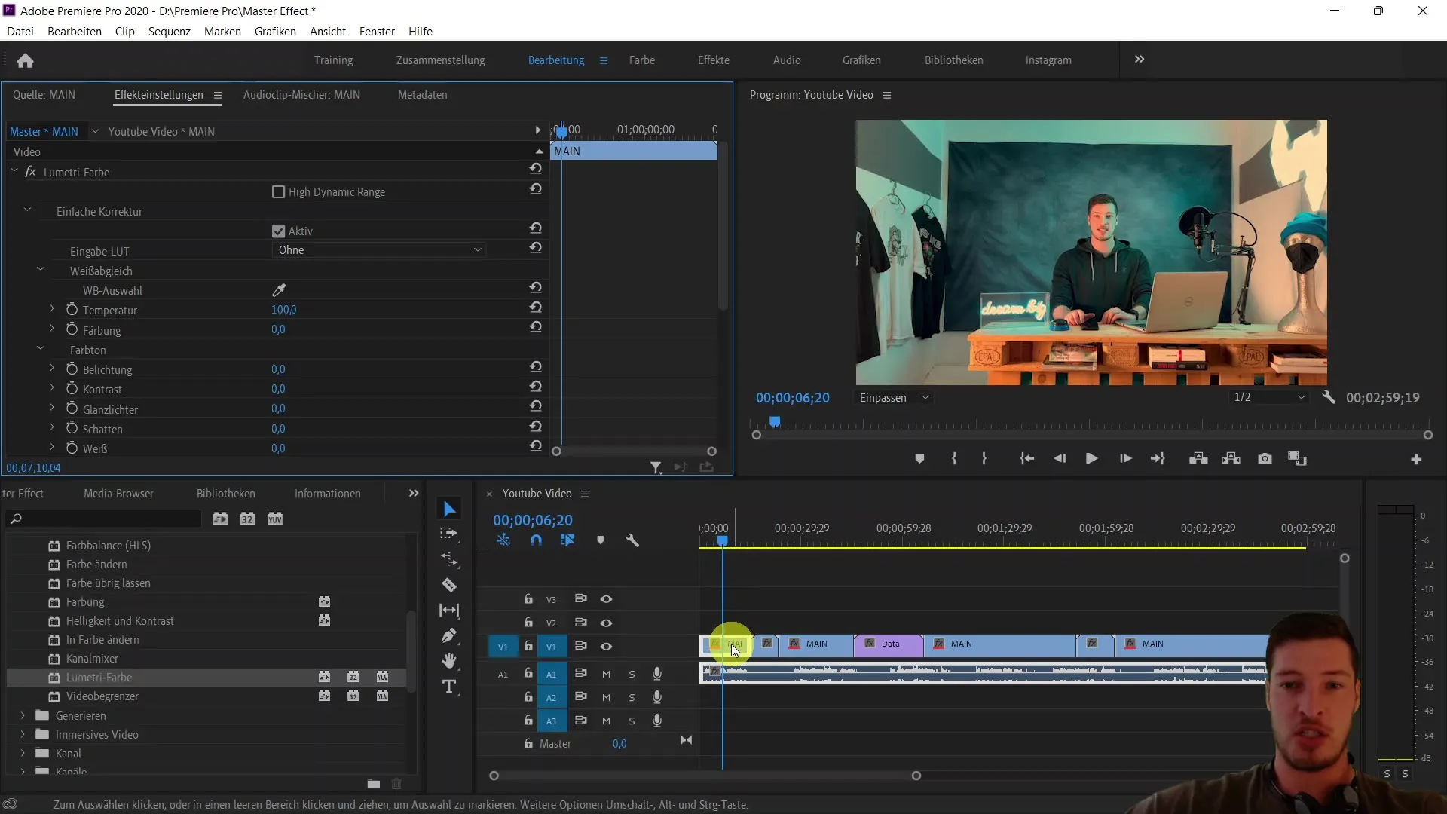Click the effects search field
The image size is (1447, 814).
click(x=104, y=519)
